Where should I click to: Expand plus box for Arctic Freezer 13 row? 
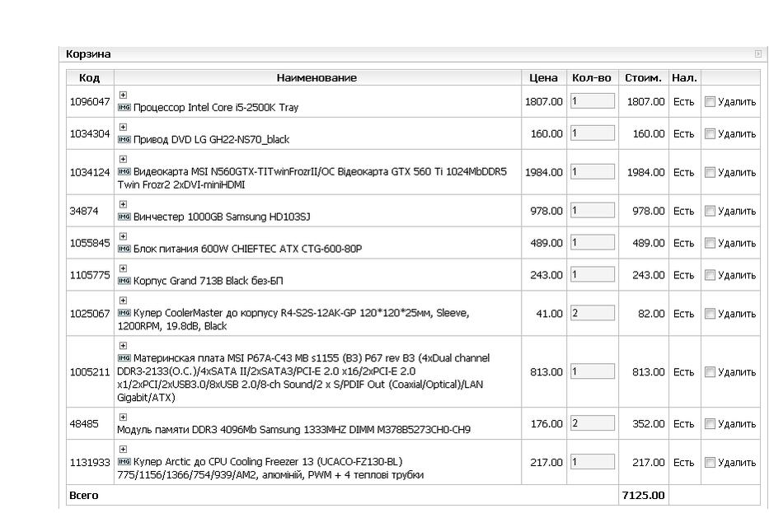(123, 450)
